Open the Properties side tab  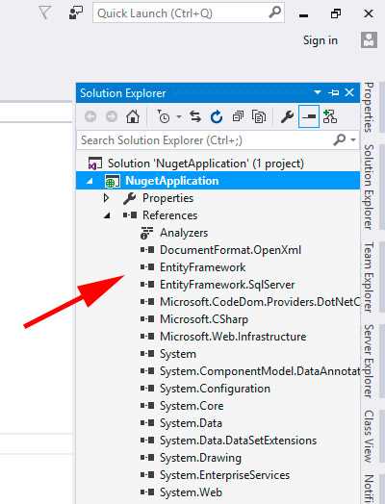(x=369, y=108)
